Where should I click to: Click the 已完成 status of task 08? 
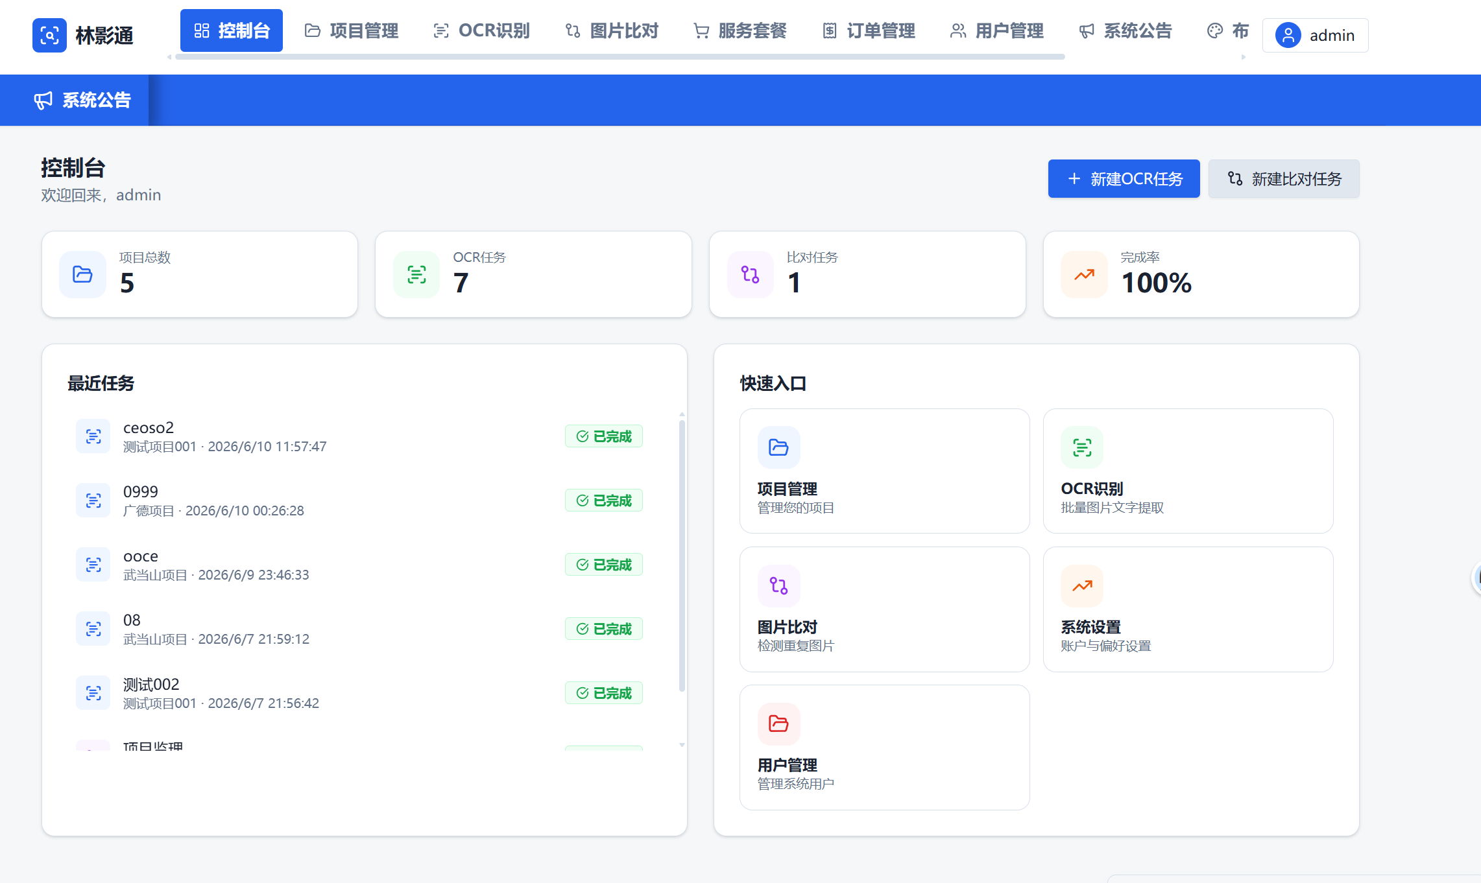click(x=604, y=629)
